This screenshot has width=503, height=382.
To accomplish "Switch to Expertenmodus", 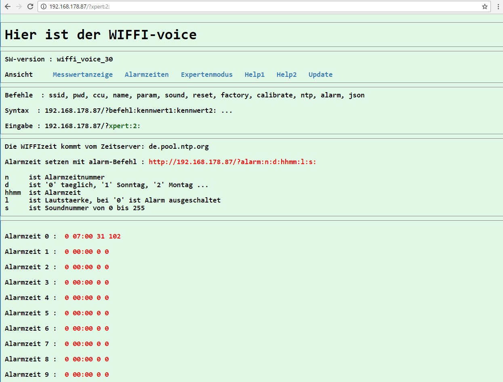I will [207, 74].
